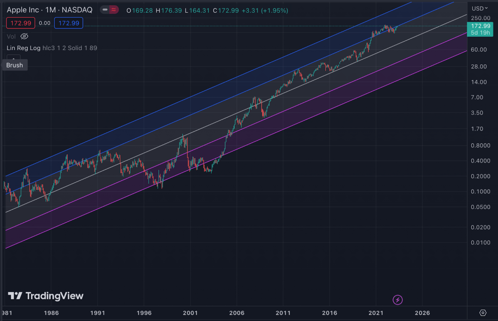Open chart settings gear icon
The image size is (498, 321).
point(483,313)
